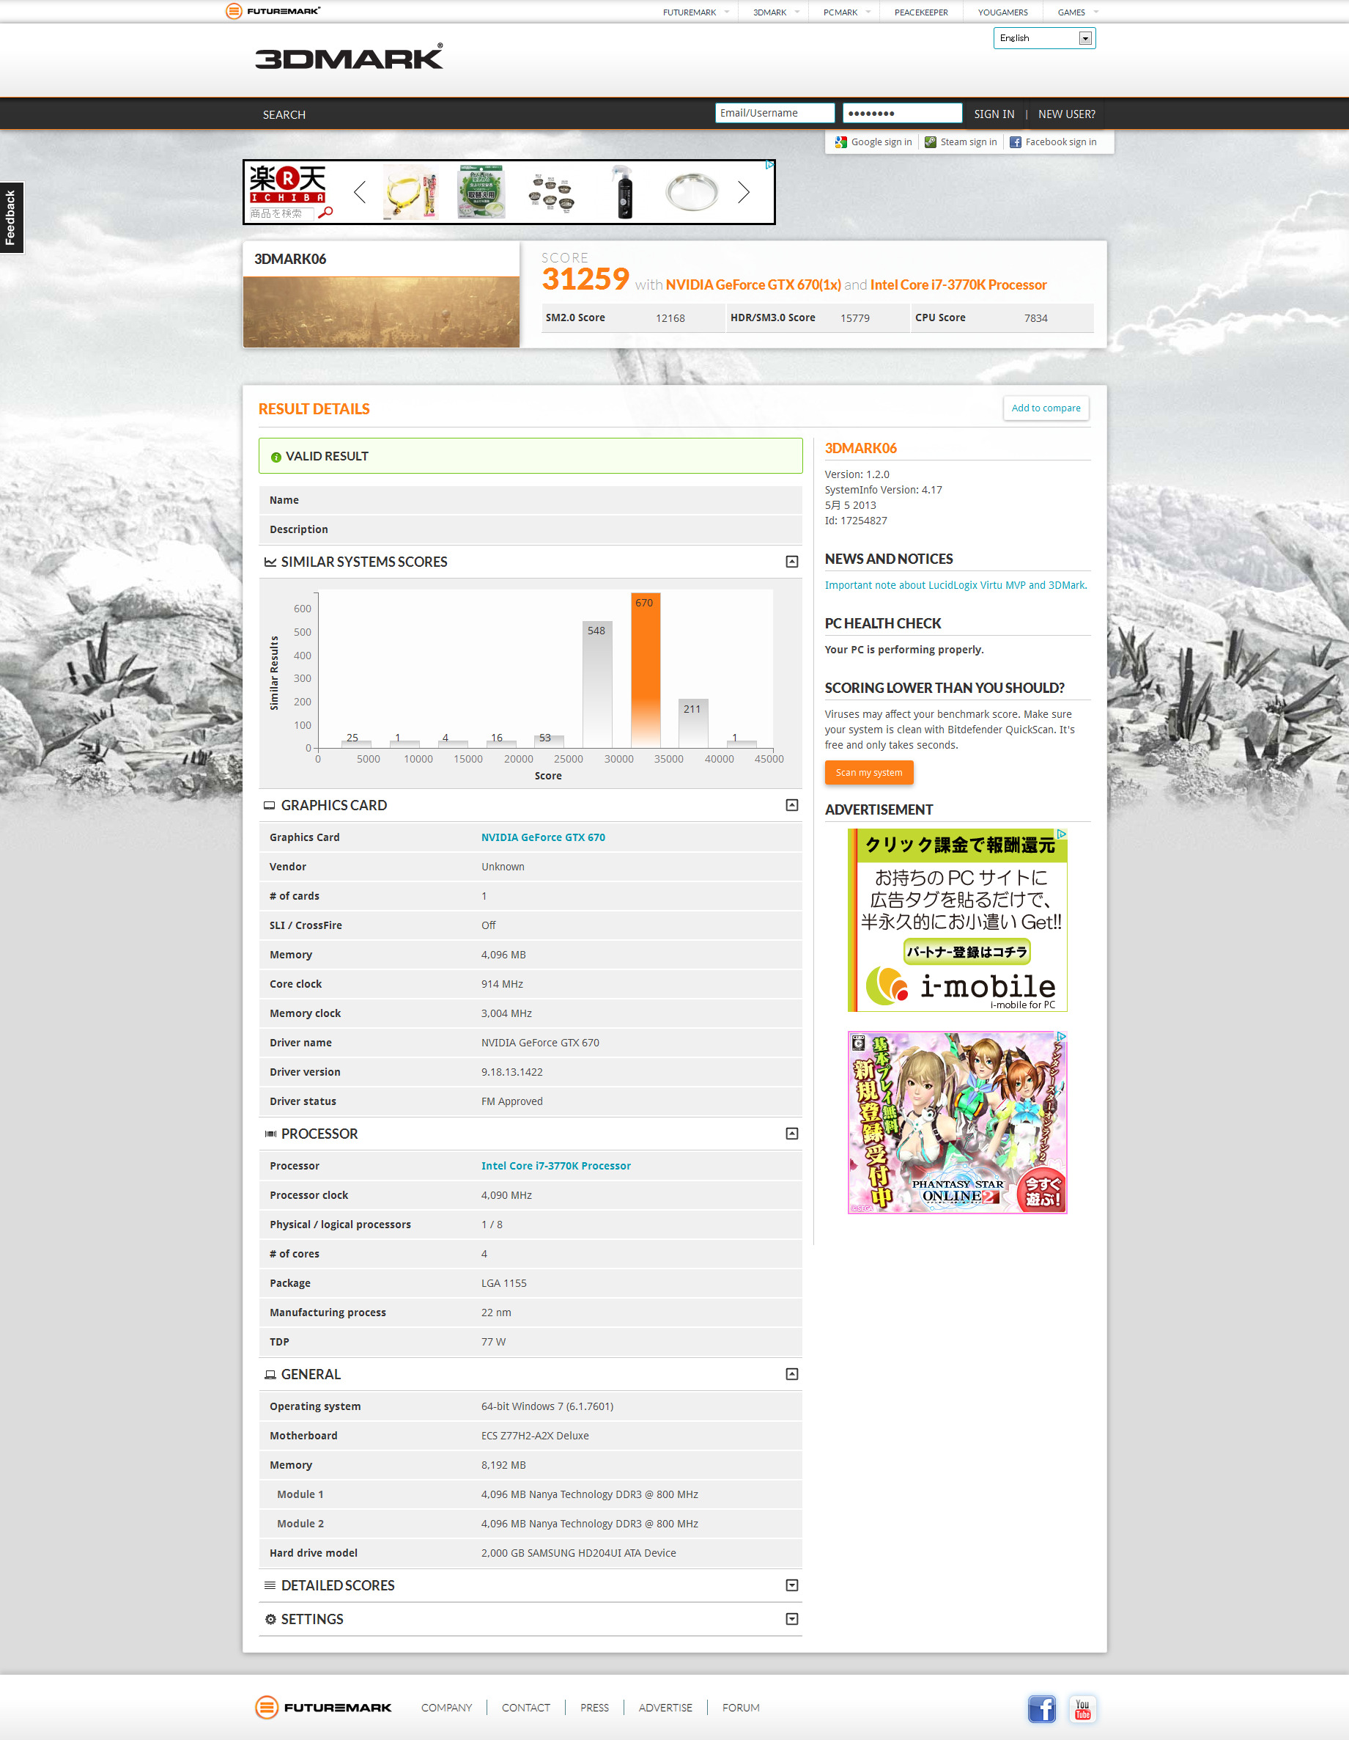Click the Google sign in icon
Image resolution: width=1349 pixels, height=1740 pixels.
(x=841, y=142)
